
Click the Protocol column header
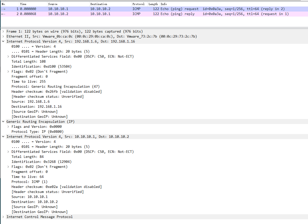(x=138, y=4)
